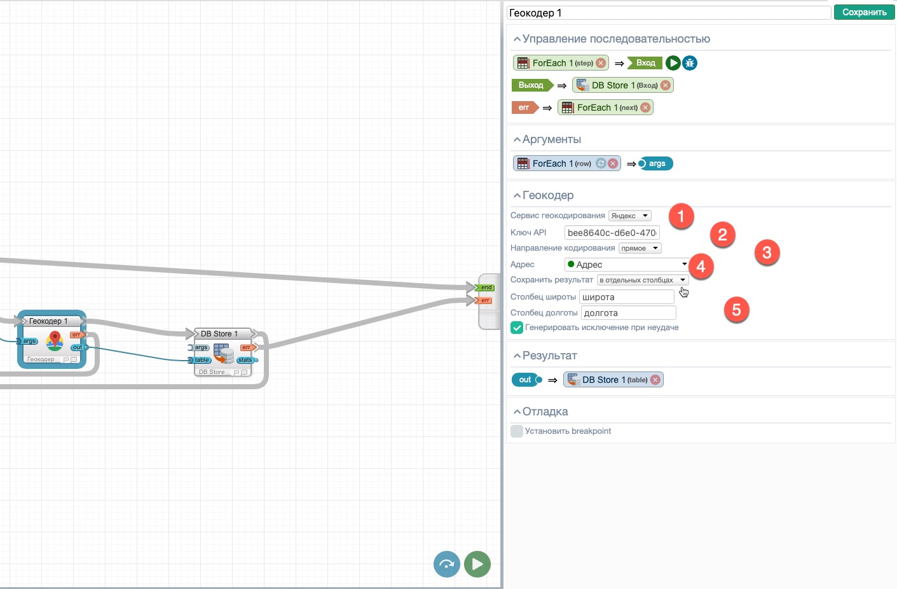Click comment bubble icon on Геокодер node
This screenshot has width=897, height=589.
(x=74, y=360)
